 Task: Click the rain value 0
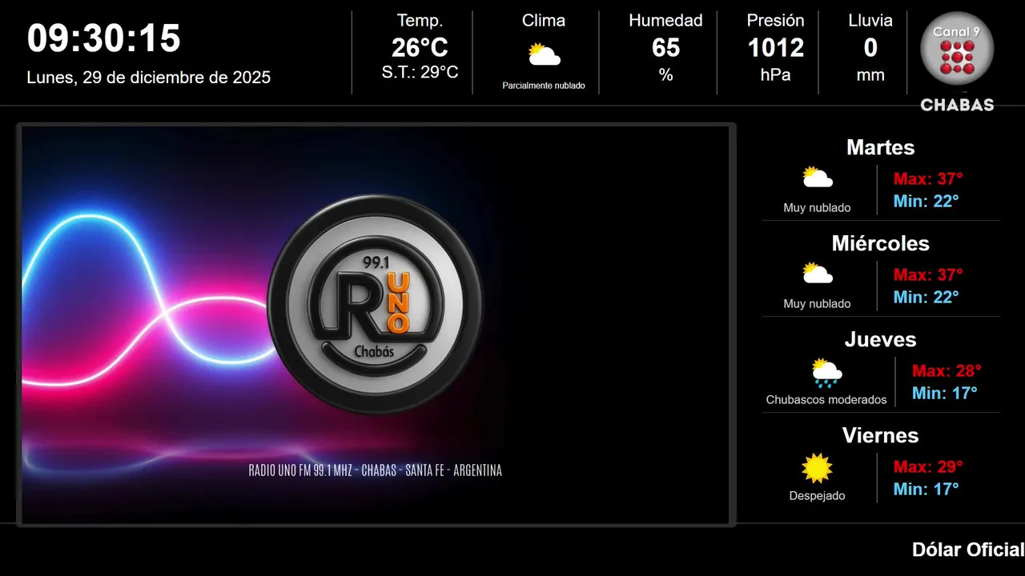[x=870, y=48]
